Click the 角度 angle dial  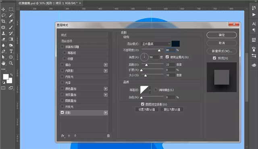144,57
